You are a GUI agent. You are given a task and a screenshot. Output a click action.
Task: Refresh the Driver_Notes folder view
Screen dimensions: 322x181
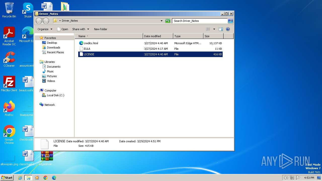click(168, 21)
